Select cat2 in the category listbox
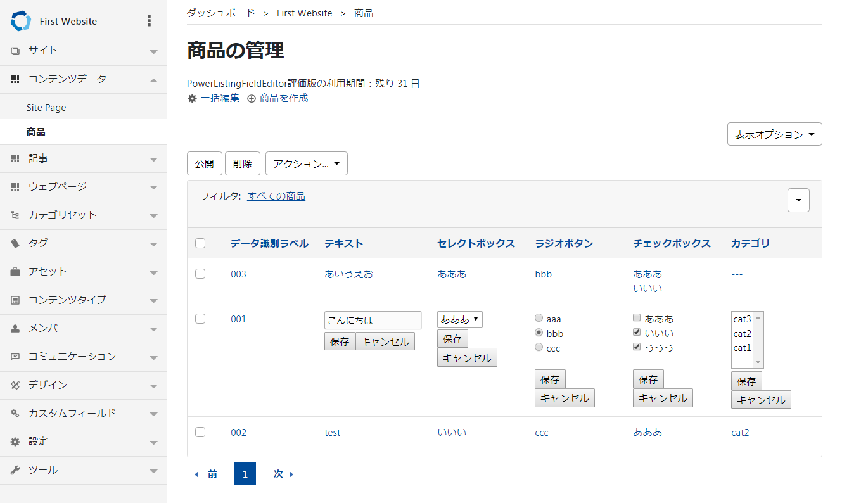The height and width of the screenshot is (503, 842). point(743,334)
